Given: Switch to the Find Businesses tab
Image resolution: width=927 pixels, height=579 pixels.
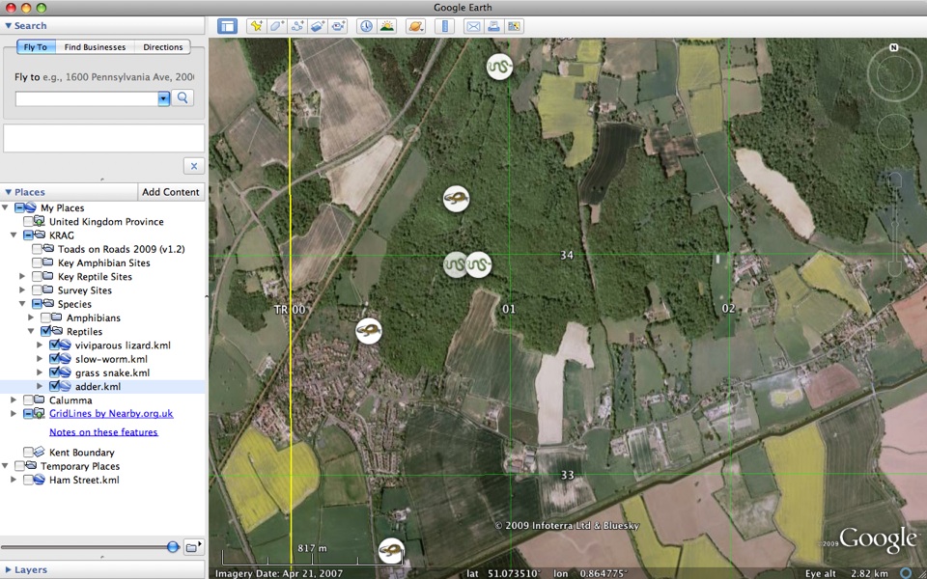Looking at the screenshot, I should tap(96, 47).
